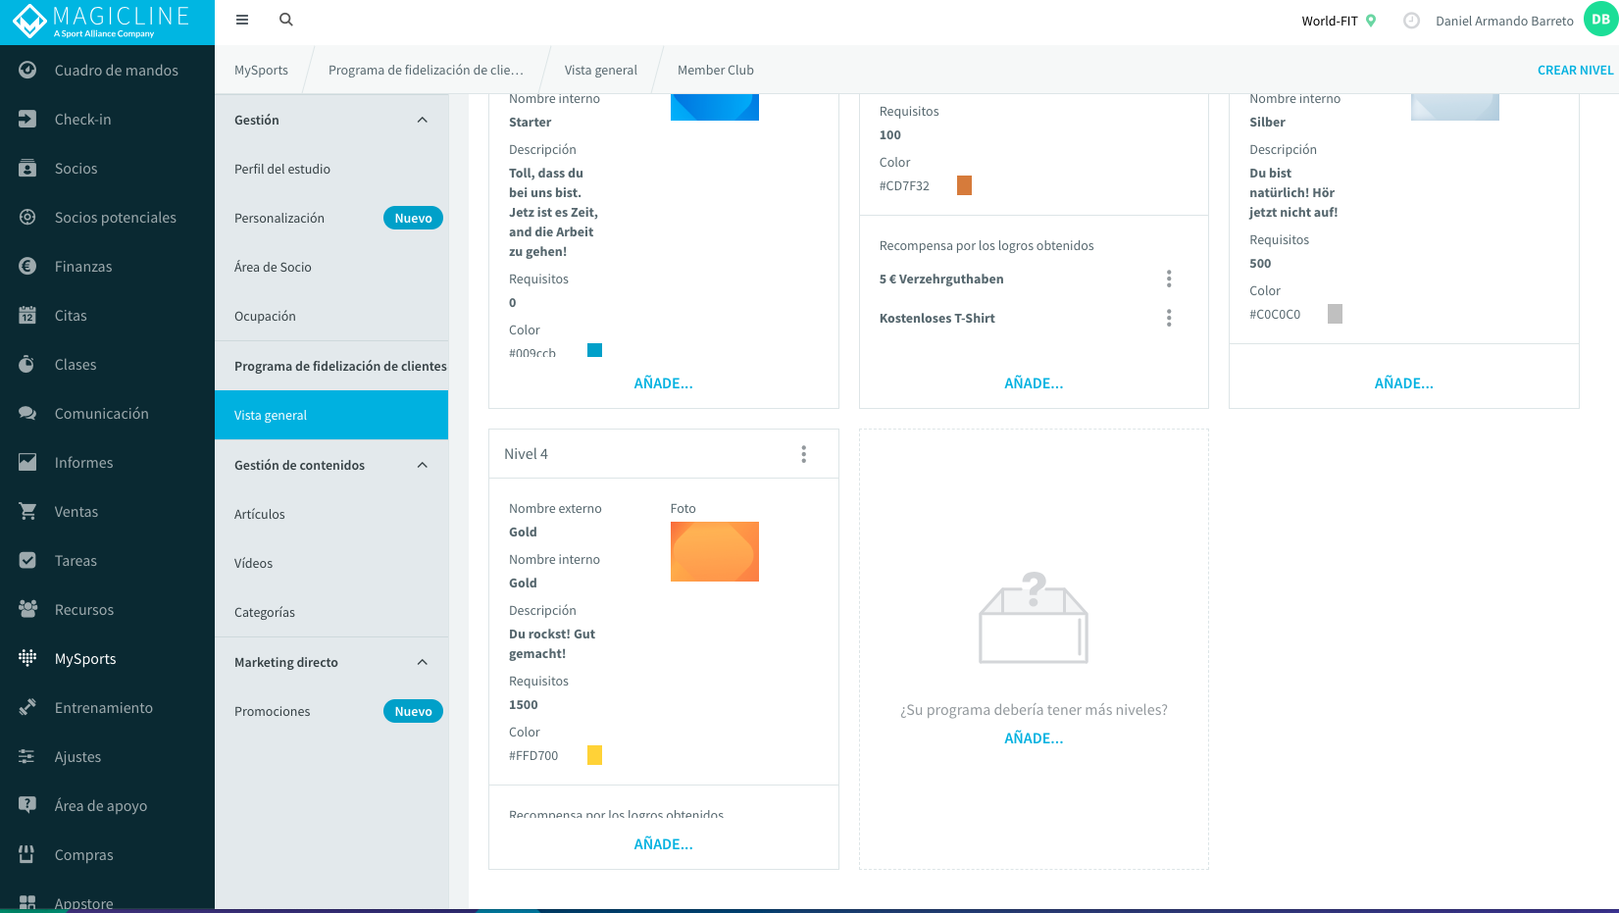1619x913 pixels.
Task: Click AÑADE under more levels prompt
Action: (x=1034, y=738)
